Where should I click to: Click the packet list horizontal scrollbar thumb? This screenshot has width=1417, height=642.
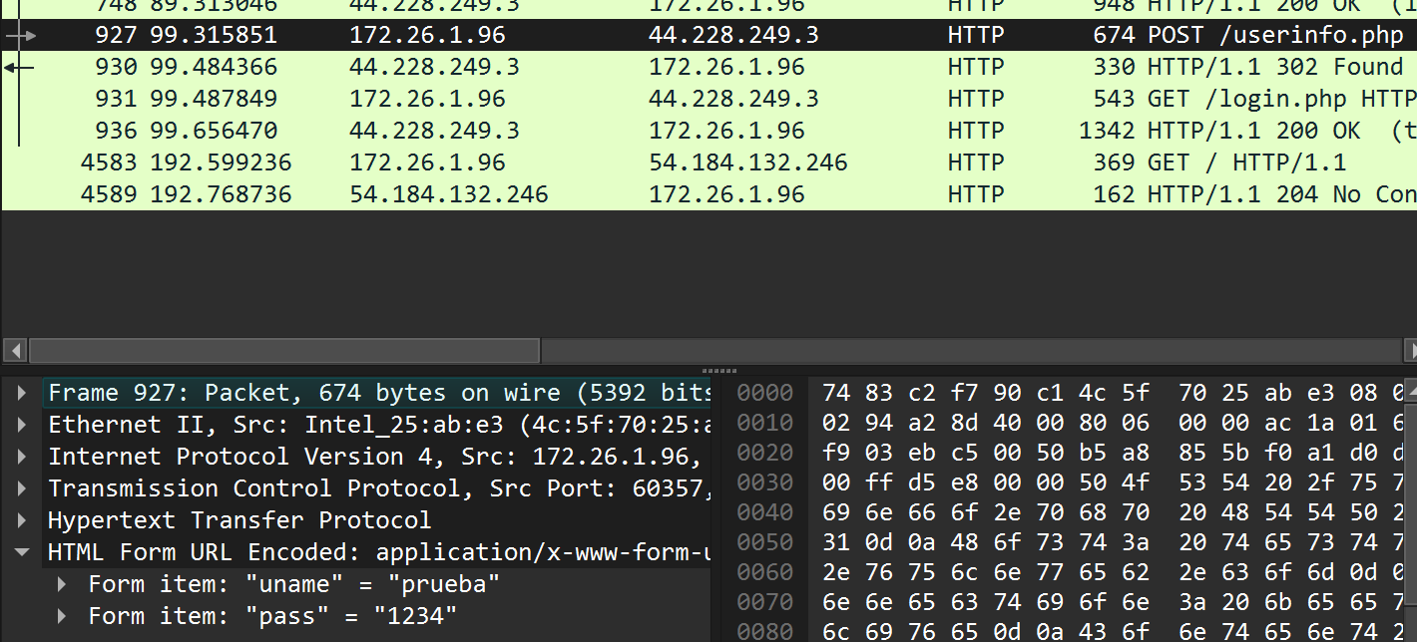284,350
